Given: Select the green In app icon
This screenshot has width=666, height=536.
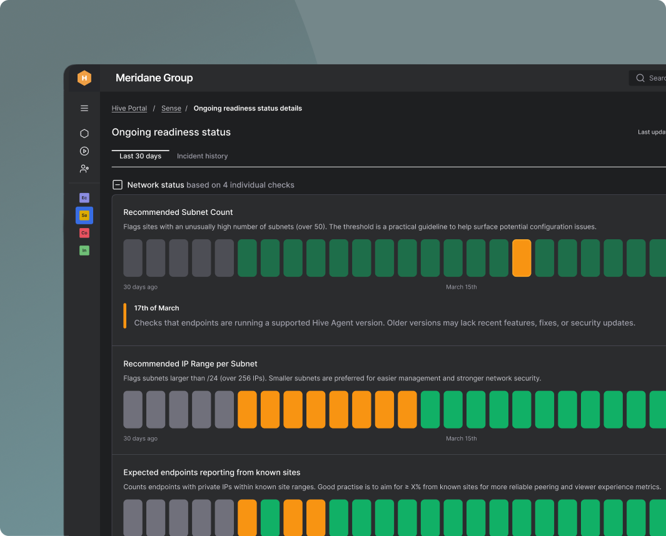Looking at the screenshot, I should click(x=84, y=251).
